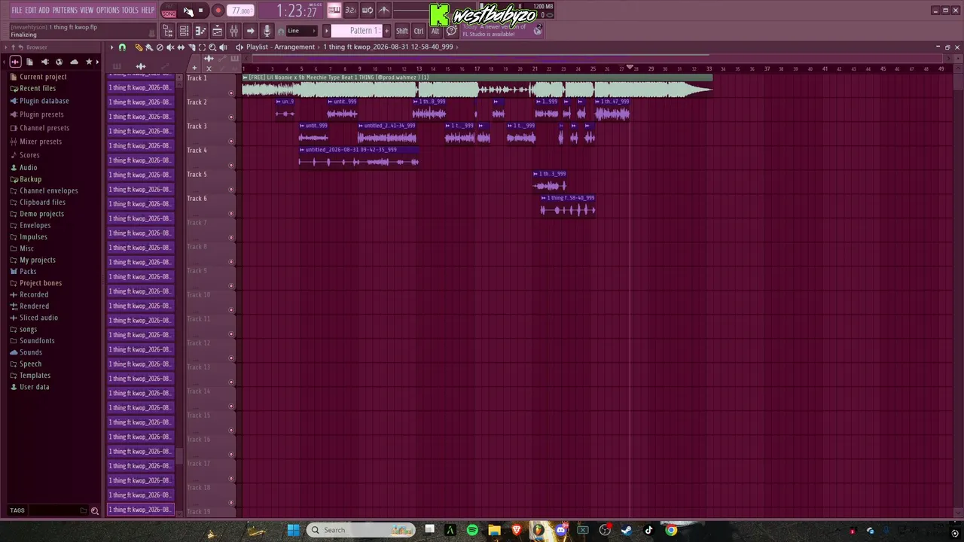Image resolution: width=964 pixels, height=542 pixels.
Task: Open the star favorites tab in Browser
Action: [x=89, y=62]
